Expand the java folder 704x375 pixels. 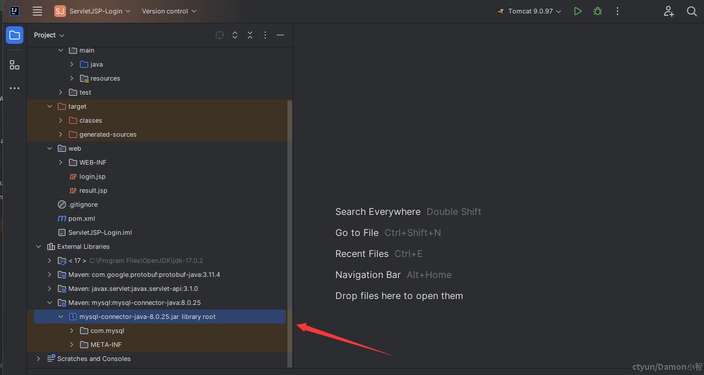(72, 64)
